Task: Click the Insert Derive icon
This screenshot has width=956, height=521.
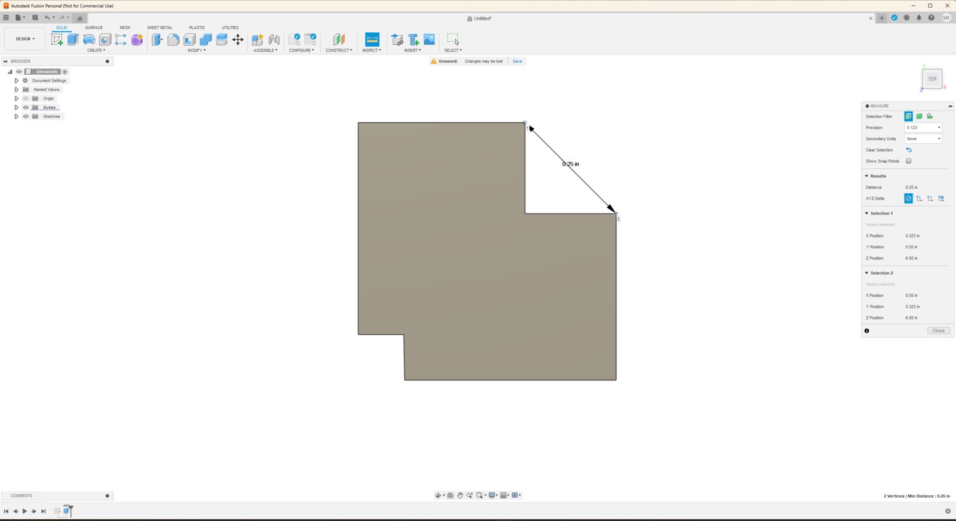Action: click(397, 39)
